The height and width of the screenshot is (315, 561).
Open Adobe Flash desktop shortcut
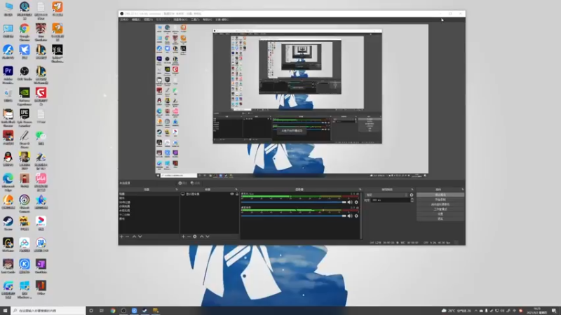tap(8, 52)
